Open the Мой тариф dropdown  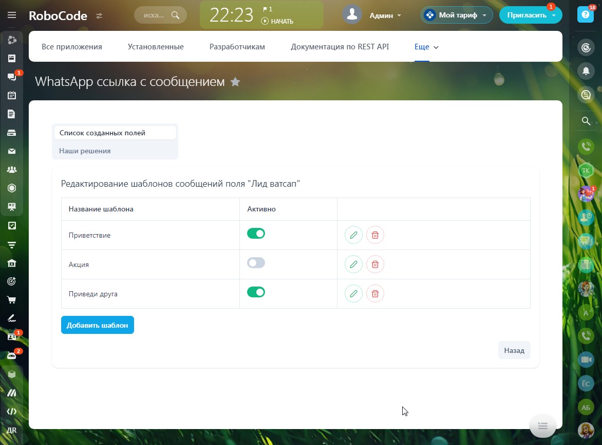457,15
